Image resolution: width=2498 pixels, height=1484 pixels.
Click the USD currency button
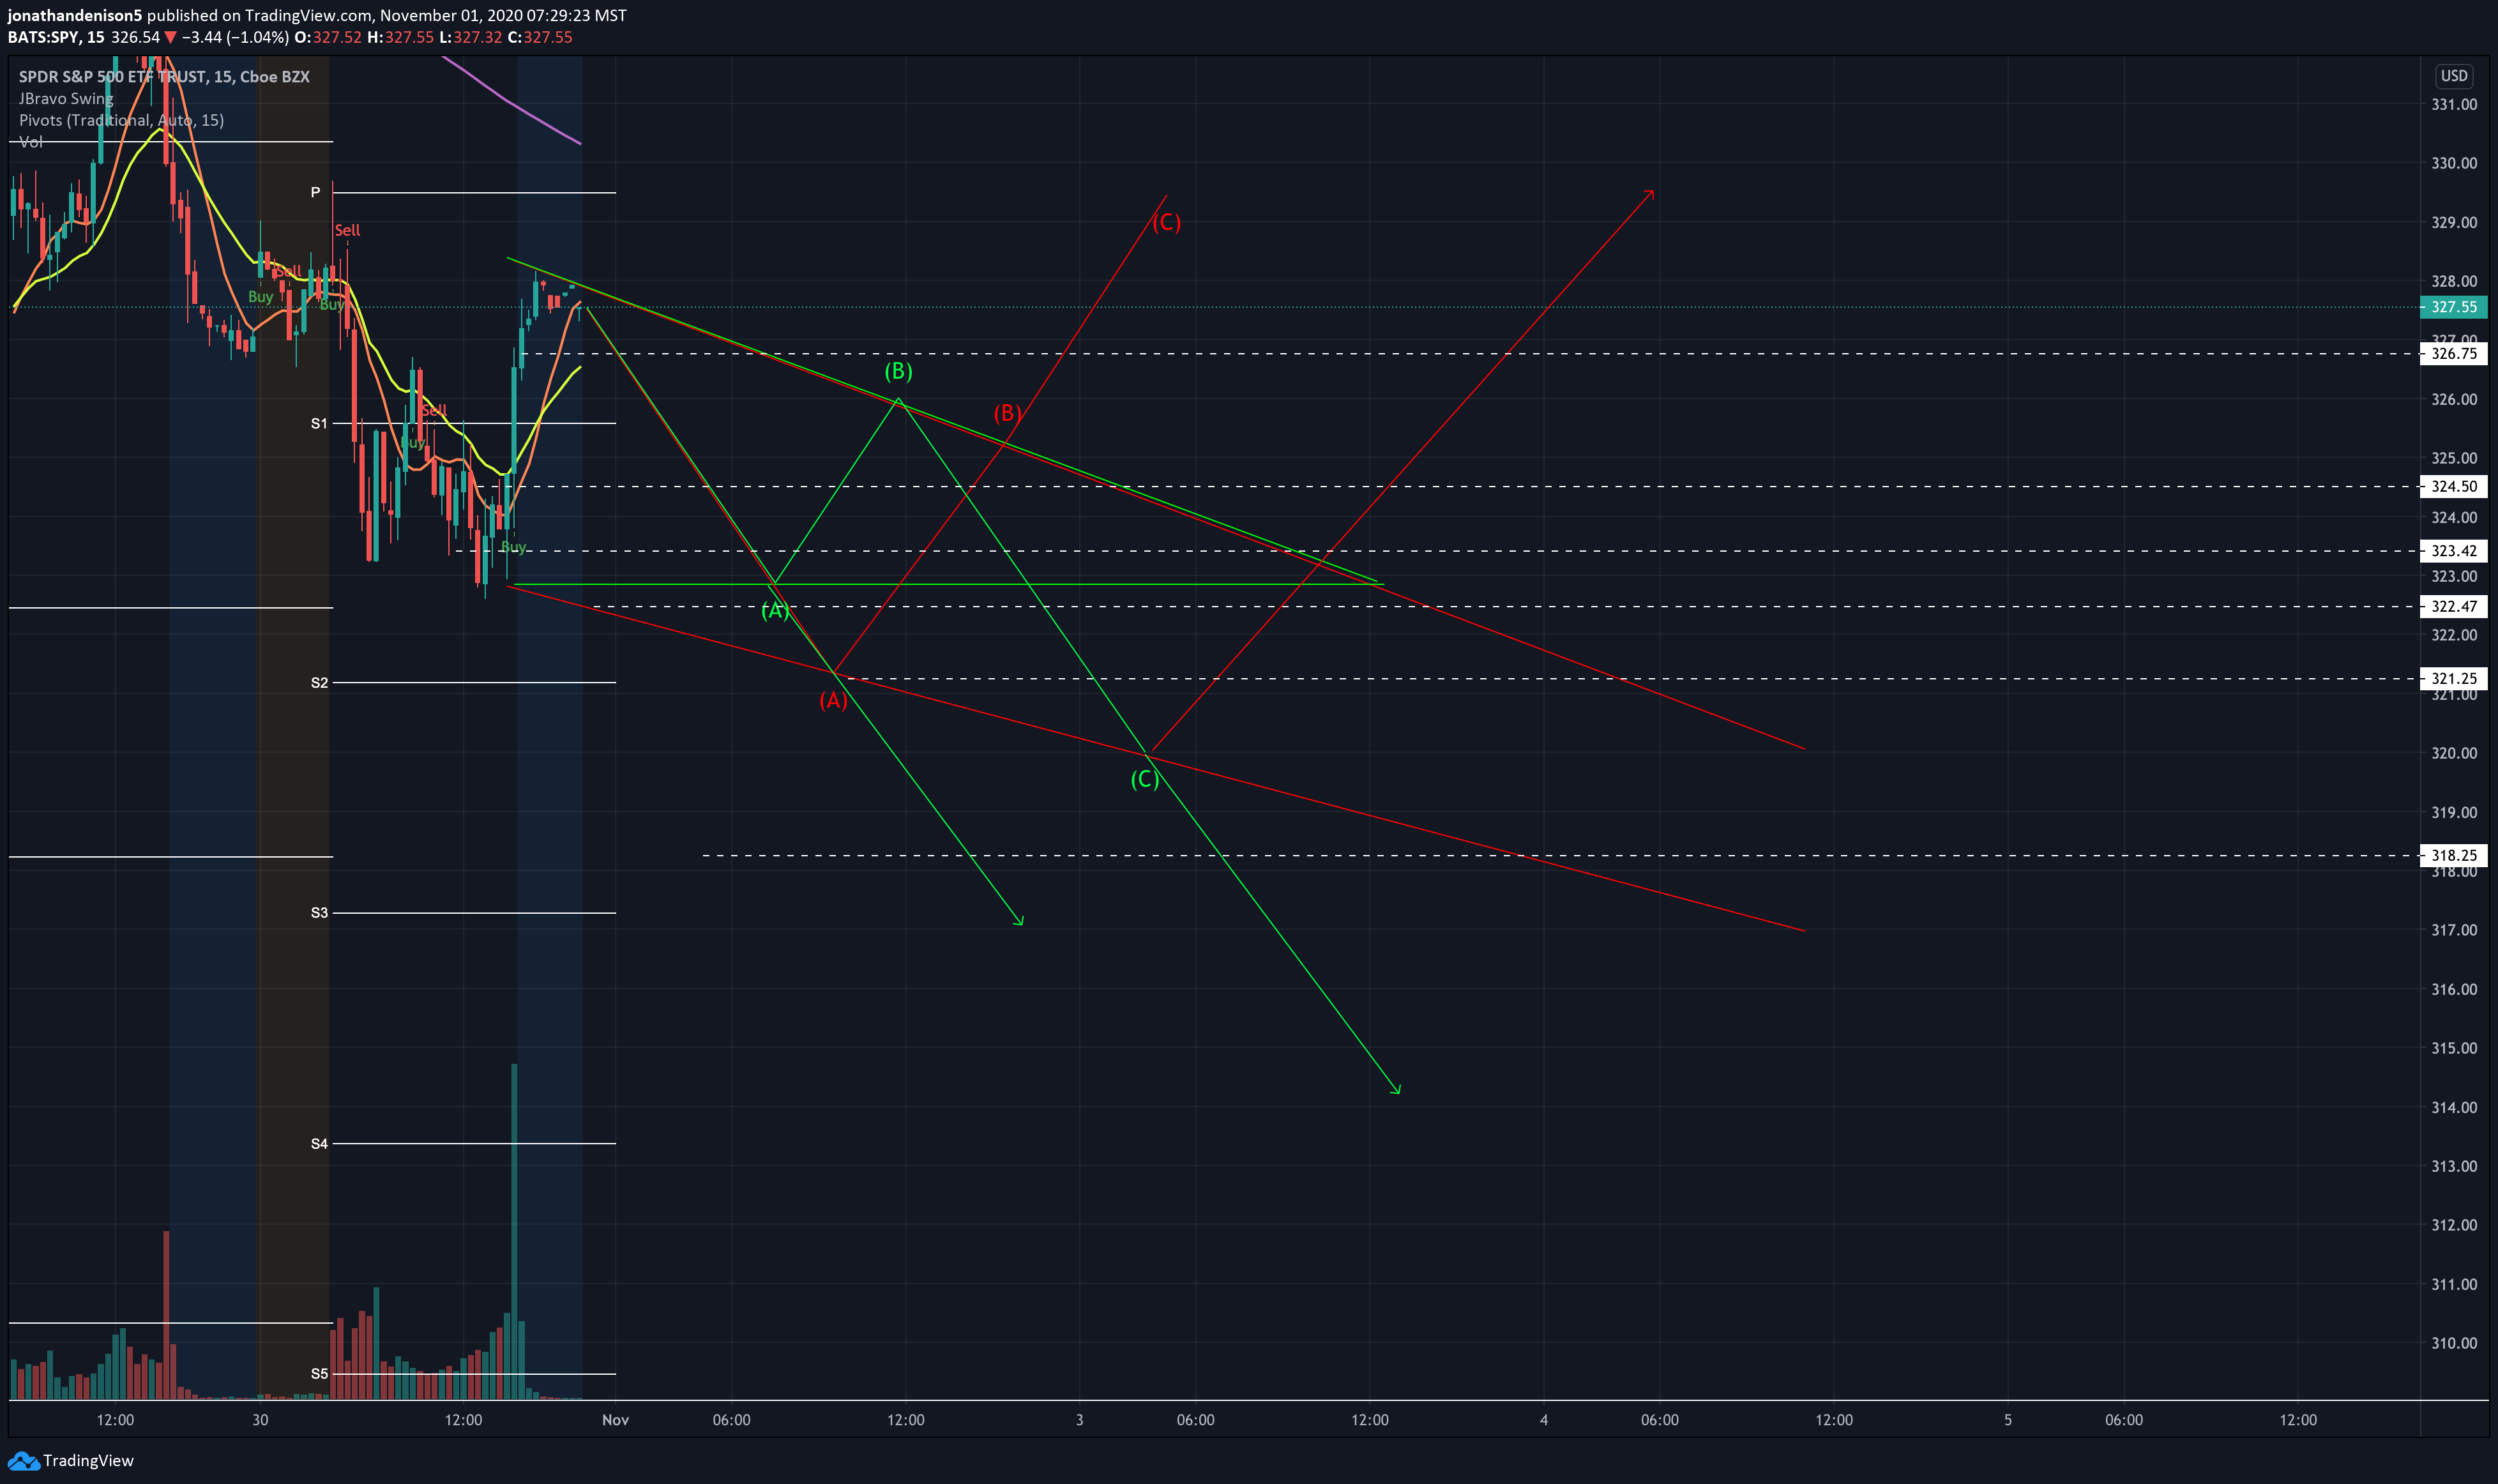(x=2454, y=76)
